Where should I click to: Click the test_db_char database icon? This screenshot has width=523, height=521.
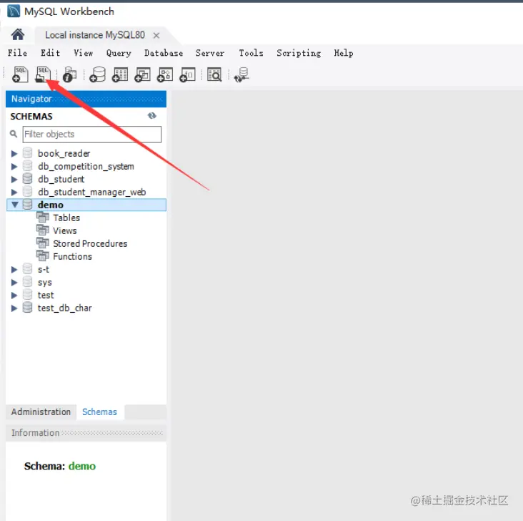pyautogui.click(x=27, y=308)
